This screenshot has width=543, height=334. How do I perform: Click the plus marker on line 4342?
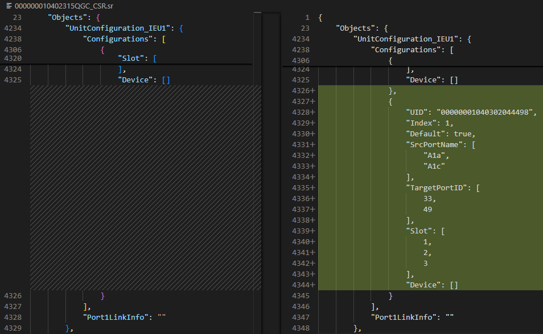312,264
